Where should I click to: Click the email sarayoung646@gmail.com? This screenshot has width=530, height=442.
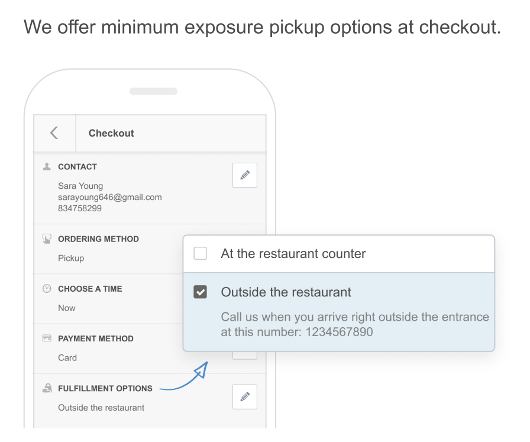pos(110,197)
